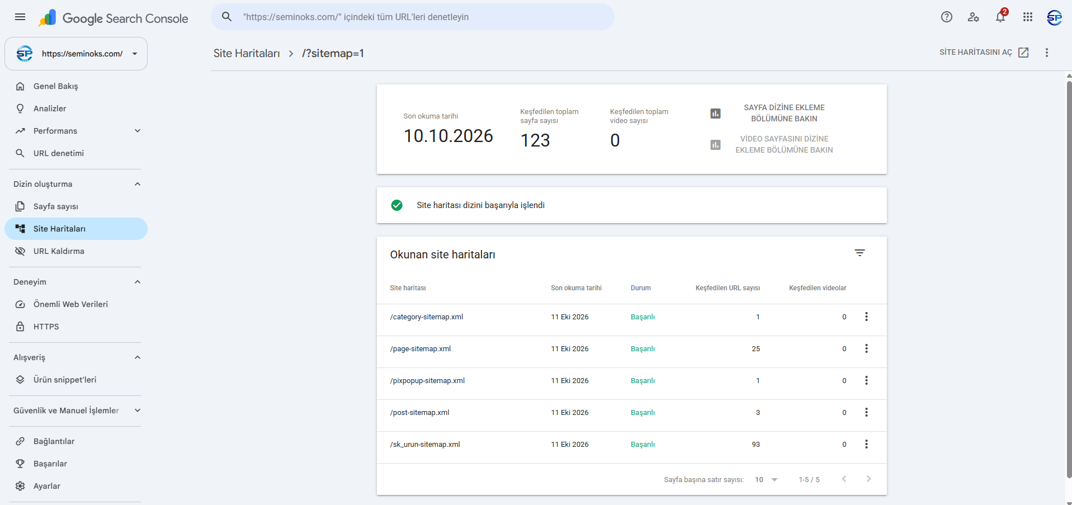Open options for category-sitemap.xml row
The image size is (1072, 505).
[x=867, y=317]
